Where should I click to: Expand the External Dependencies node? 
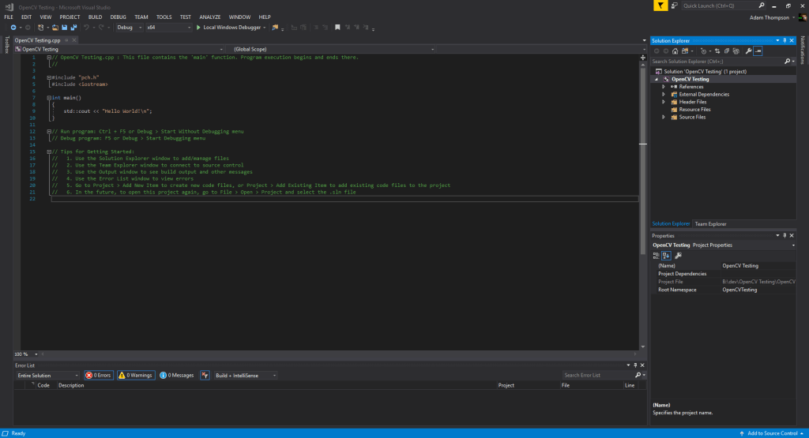coord(664,94)
